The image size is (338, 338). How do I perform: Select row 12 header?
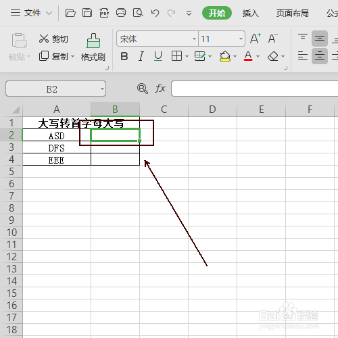11,257
